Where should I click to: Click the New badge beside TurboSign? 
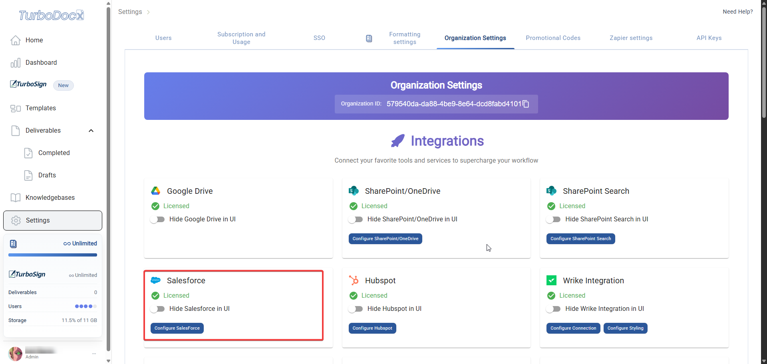pos(64,86)
